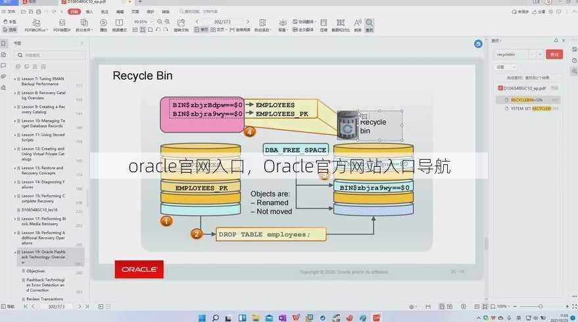Collapse Lesson 19: Oracle Flashback Technology Overview
This screenshot has height=322, width=578.
[x=15, y=252]
